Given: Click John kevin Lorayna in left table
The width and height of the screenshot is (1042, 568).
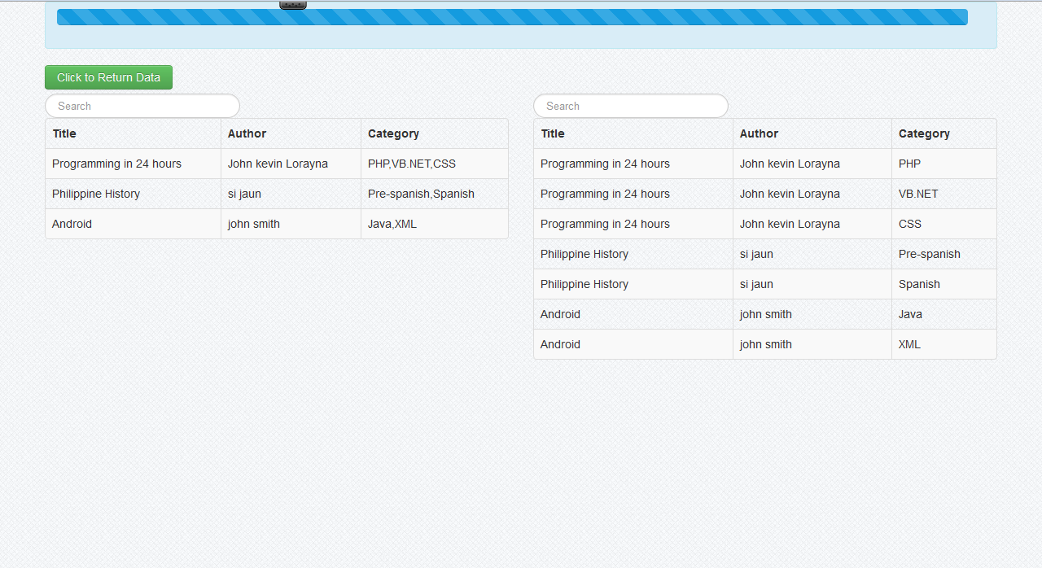Looking at the screenshot, I should pos(278,164).
